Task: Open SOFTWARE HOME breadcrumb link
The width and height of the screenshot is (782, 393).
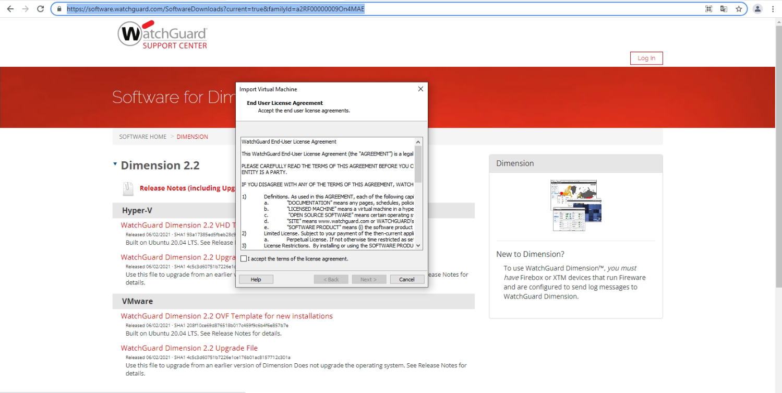Action: (x=143, y=137)
